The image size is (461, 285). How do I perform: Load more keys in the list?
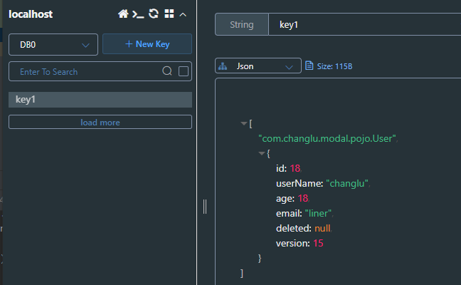[x=100, y=122]
